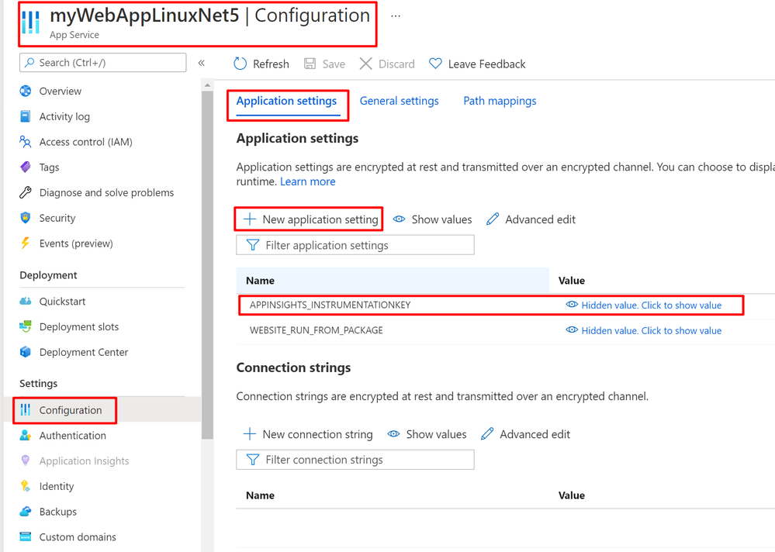This screenshot has width=775, height=552.
Task: Click the purple Tags icon
Action: 25,167
